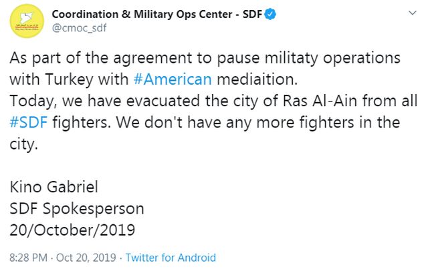This screenshot has width=428, height=275.
Task: Open the #American hashtag
Action: [x=173, y=79]
